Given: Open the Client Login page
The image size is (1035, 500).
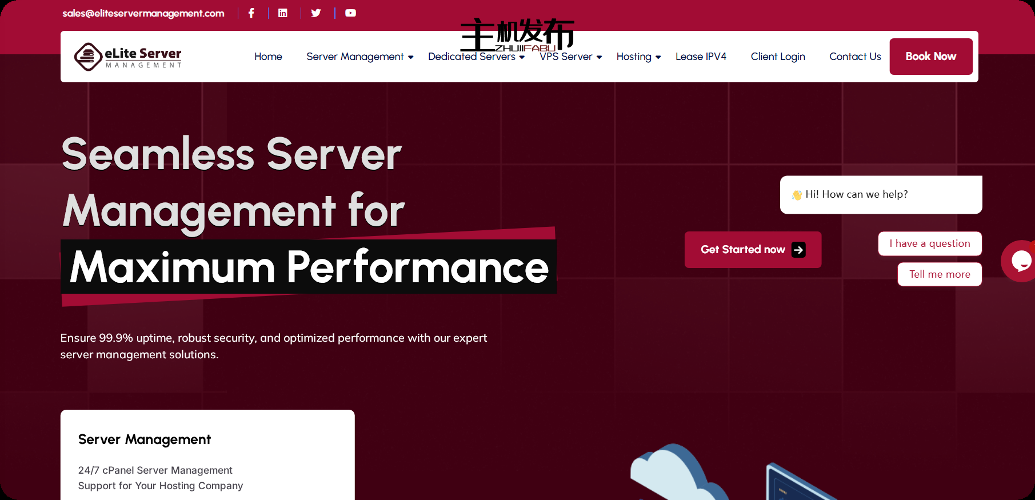Looking at the screenshot, I should [x=777, y=57].
